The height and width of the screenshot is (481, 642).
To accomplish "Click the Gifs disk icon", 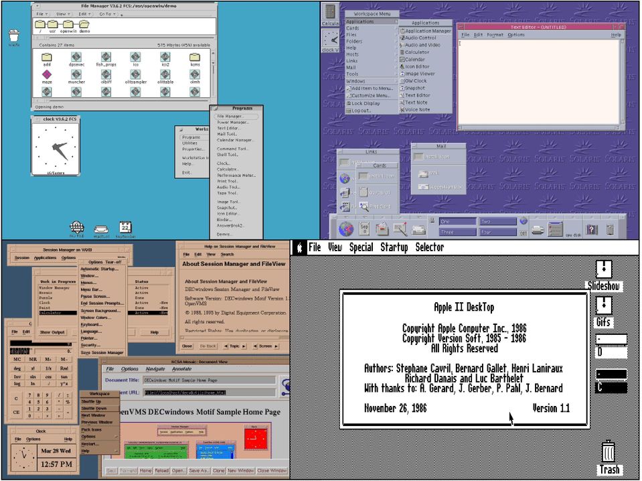I will [604, 306].
